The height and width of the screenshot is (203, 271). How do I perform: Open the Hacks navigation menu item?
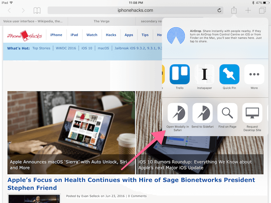(111, 35)
